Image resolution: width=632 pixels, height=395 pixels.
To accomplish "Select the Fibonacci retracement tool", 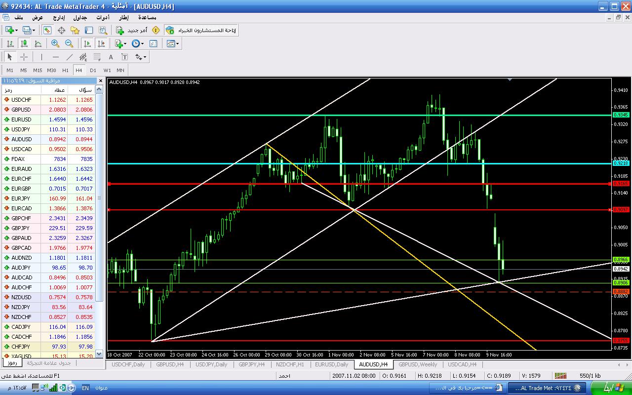I will 97,57.
